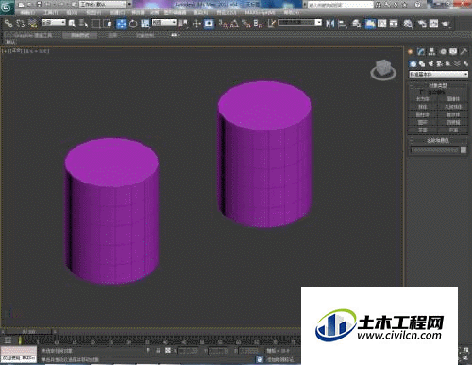The height and width of the screenshot is (365, 472).
Task: Collapse the Object Type rollout header
Action: [438, 85]
